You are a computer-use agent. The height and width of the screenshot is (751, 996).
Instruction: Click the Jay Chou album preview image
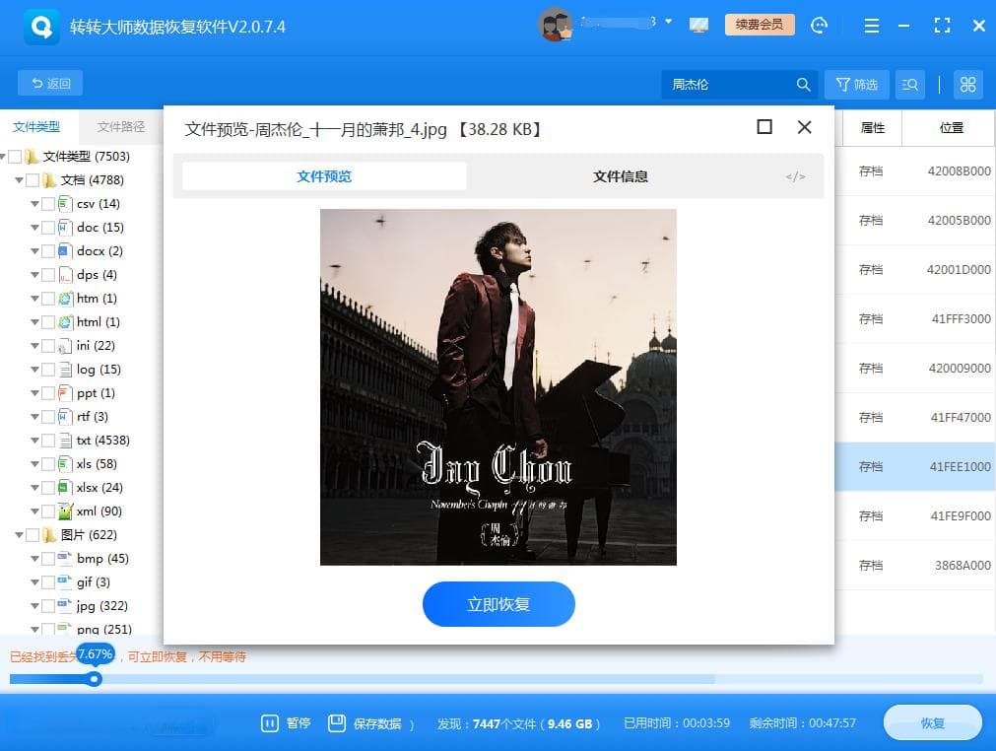[x=498, y=387]
